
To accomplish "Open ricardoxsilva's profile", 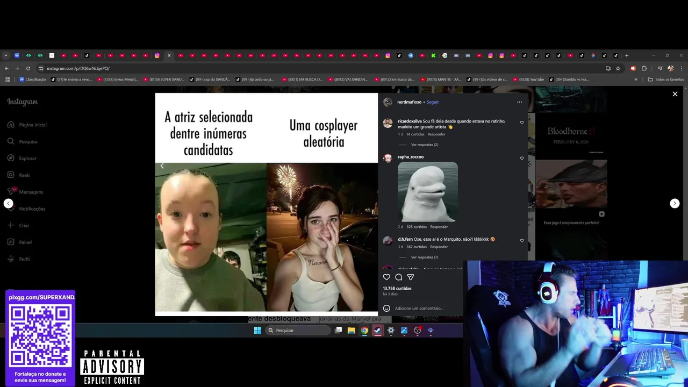I will tap(410, 121).
